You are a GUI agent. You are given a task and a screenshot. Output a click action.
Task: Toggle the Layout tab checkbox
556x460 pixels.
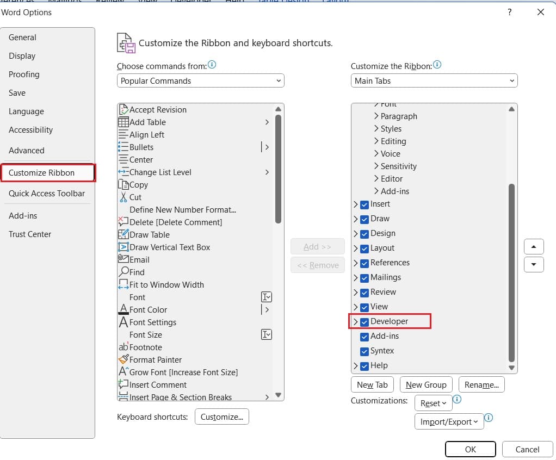point(364,249)
